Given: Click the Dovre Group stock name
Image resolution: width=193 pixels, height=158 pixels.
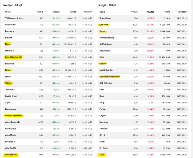Looking at the screenshot, I should (105, 18).
